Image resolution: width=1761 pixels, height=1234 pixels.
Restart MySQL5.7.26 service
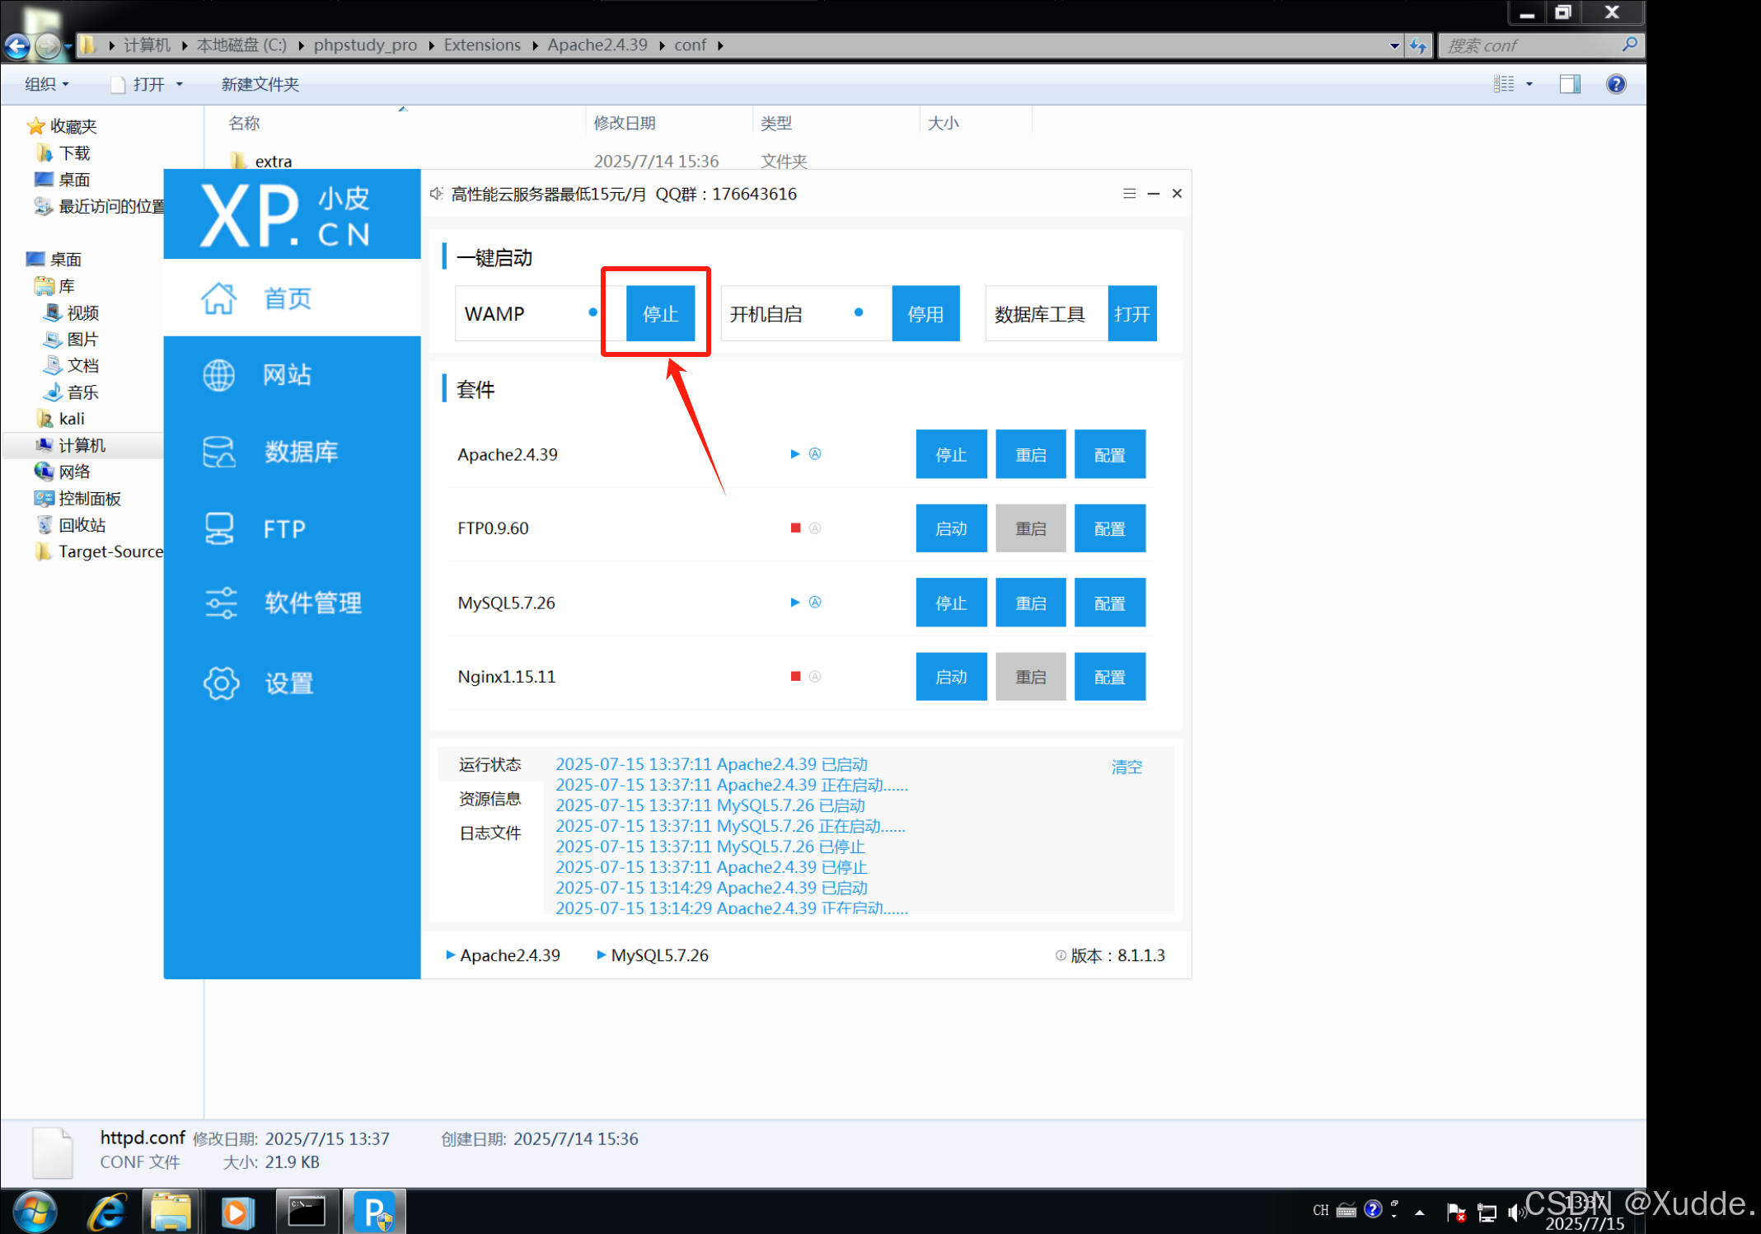[x=1030, y=603]
